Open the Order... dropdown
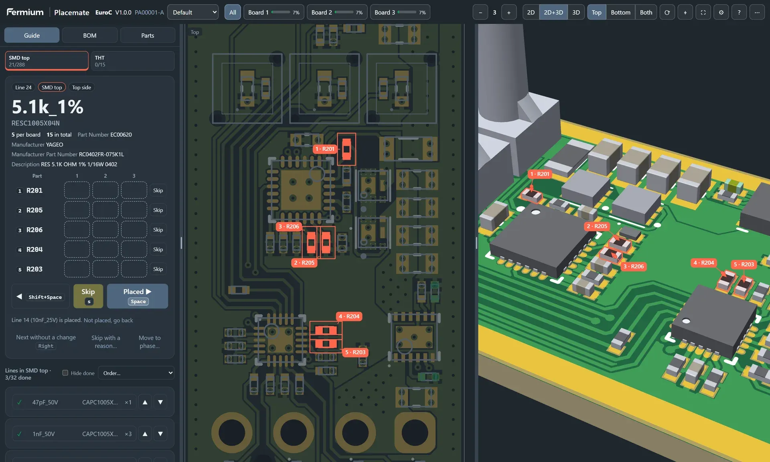770x462 pixels. [136, 373]
